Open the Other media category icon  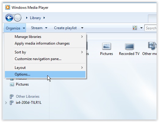coord(152,46)
